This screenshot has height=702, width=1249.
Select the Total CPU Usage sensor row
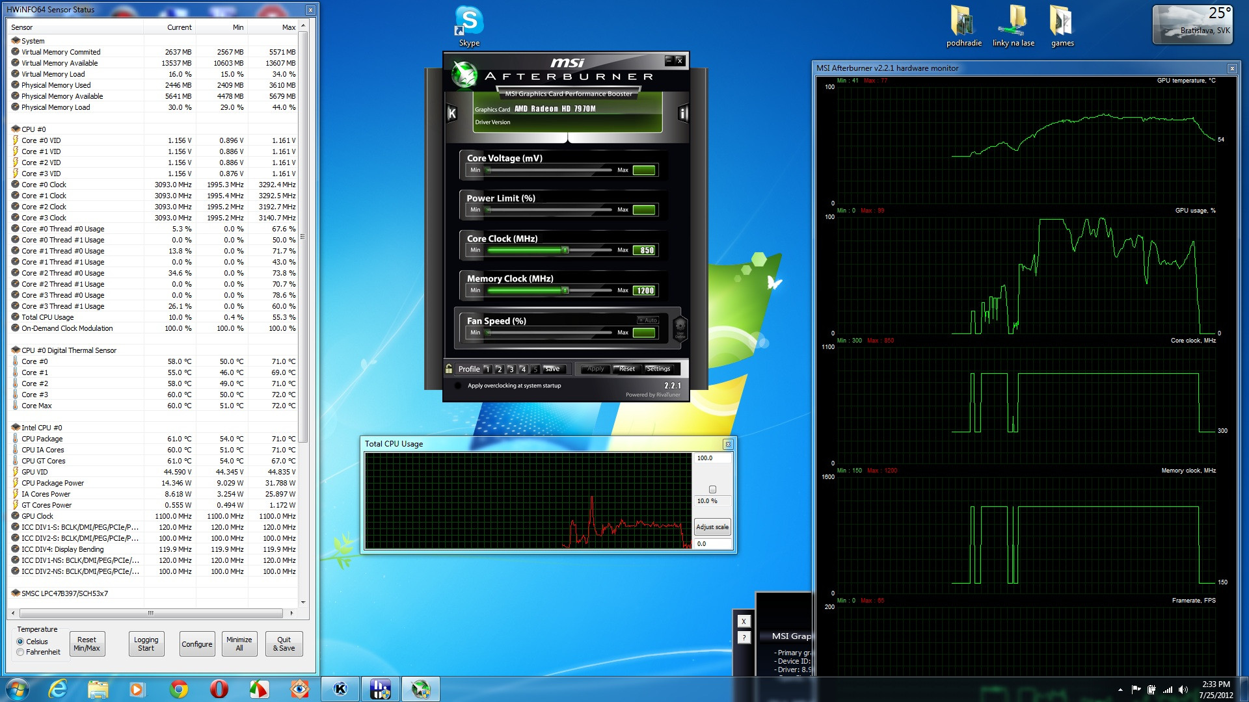click(154, 317)
